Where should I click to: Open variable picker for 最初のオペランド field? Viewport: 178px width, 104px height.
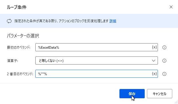coord(154,47)
